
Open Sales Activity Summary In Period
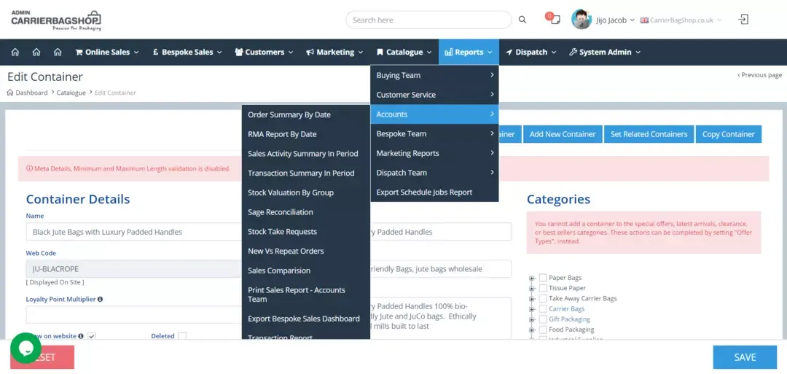tap(305, 154)
